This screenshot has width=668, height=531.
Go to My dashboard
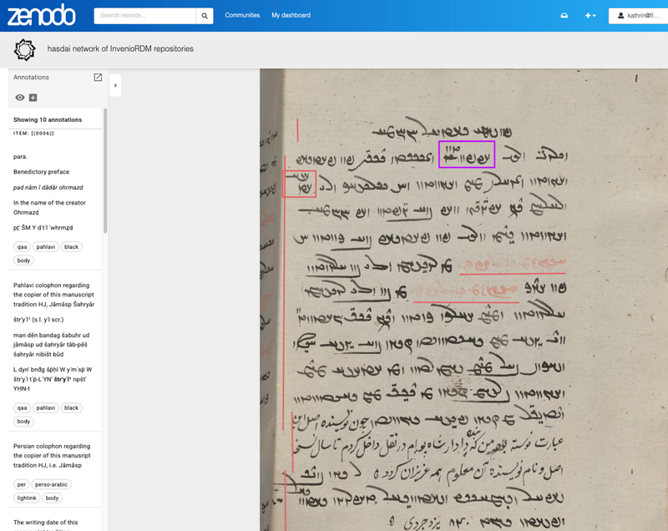(x=290, y=15)
